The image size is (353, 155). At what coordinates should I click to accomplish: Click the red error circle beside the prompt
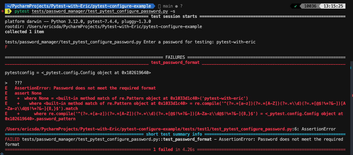(x=2, y=11)
